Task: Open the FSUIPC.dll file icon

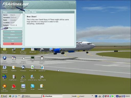Action: tap(32, 68)
